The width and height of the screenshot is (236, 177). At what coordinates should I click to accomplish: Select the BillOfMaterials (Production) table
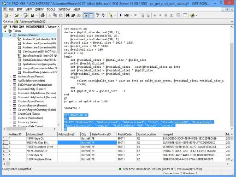click(x=35, y=85)
